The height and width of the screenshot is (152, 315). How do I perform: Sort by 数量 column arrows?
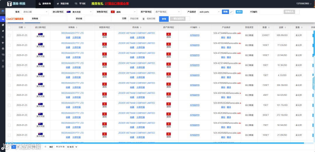coord(269,27)
